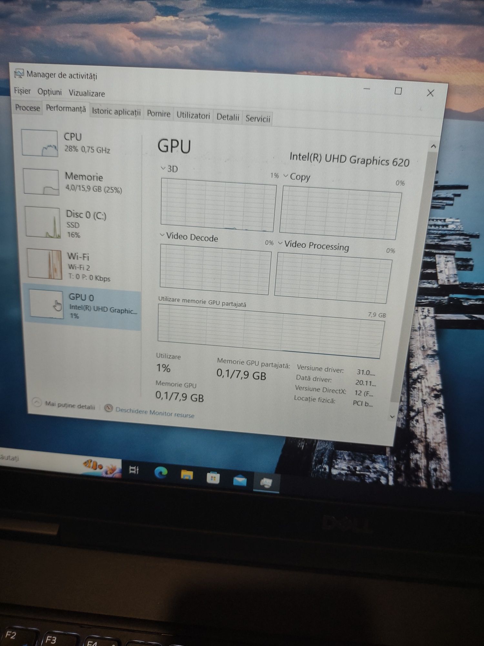
Task: Click Mai puține detalii button
Action: tap(70, 405)
